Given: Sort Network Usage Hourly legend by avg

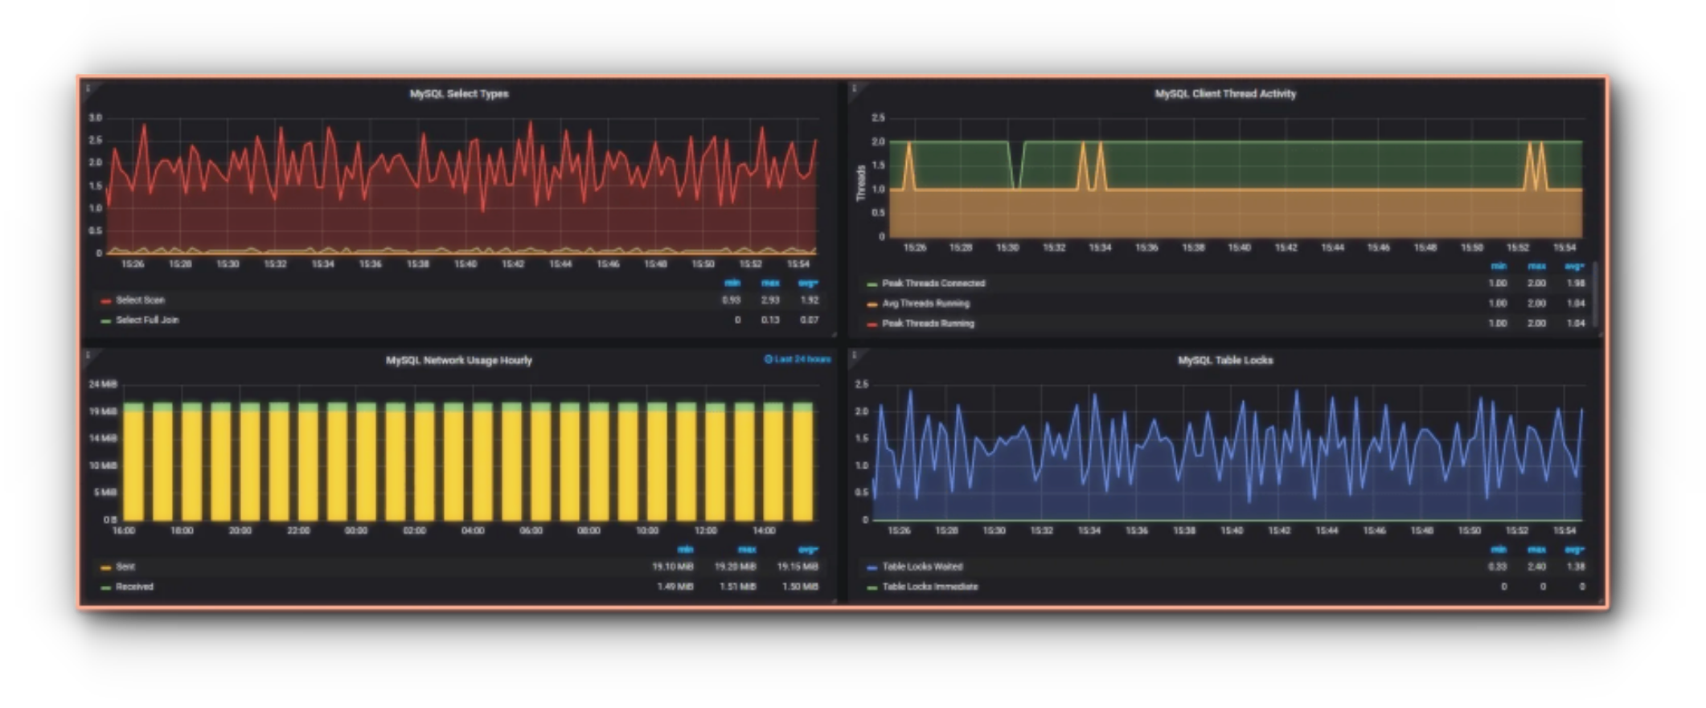Looking at the screenshot, I should 808,550.
